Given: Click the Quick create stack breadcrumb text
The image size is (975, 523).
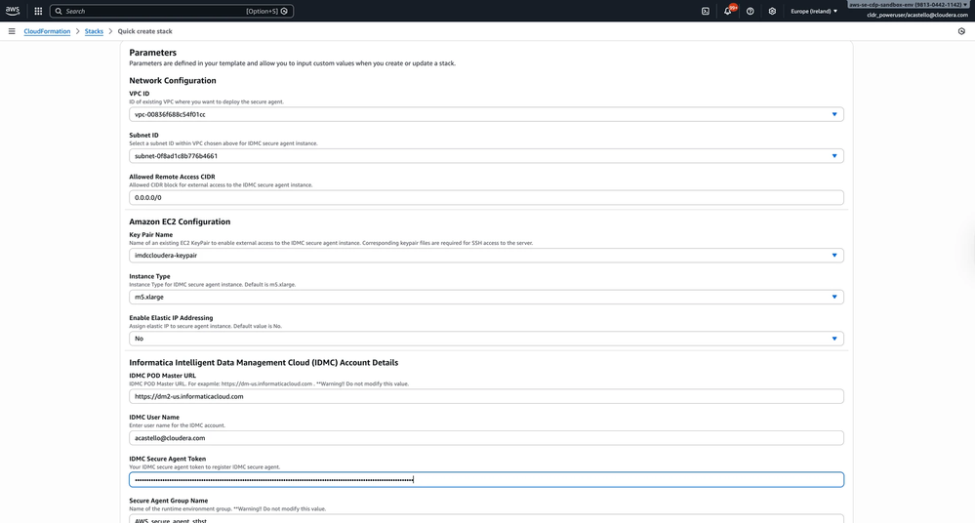Looking at the screenshot, I should tap(144, 31).
